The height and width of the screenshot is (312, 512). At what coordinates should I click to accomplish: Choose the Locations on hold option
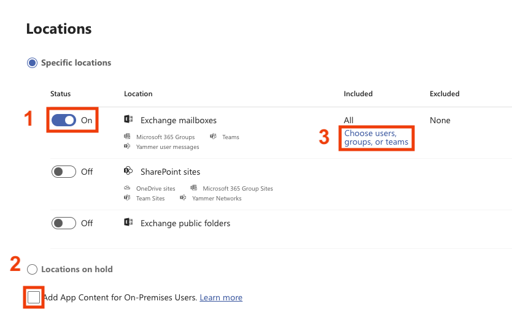(32, 269)
